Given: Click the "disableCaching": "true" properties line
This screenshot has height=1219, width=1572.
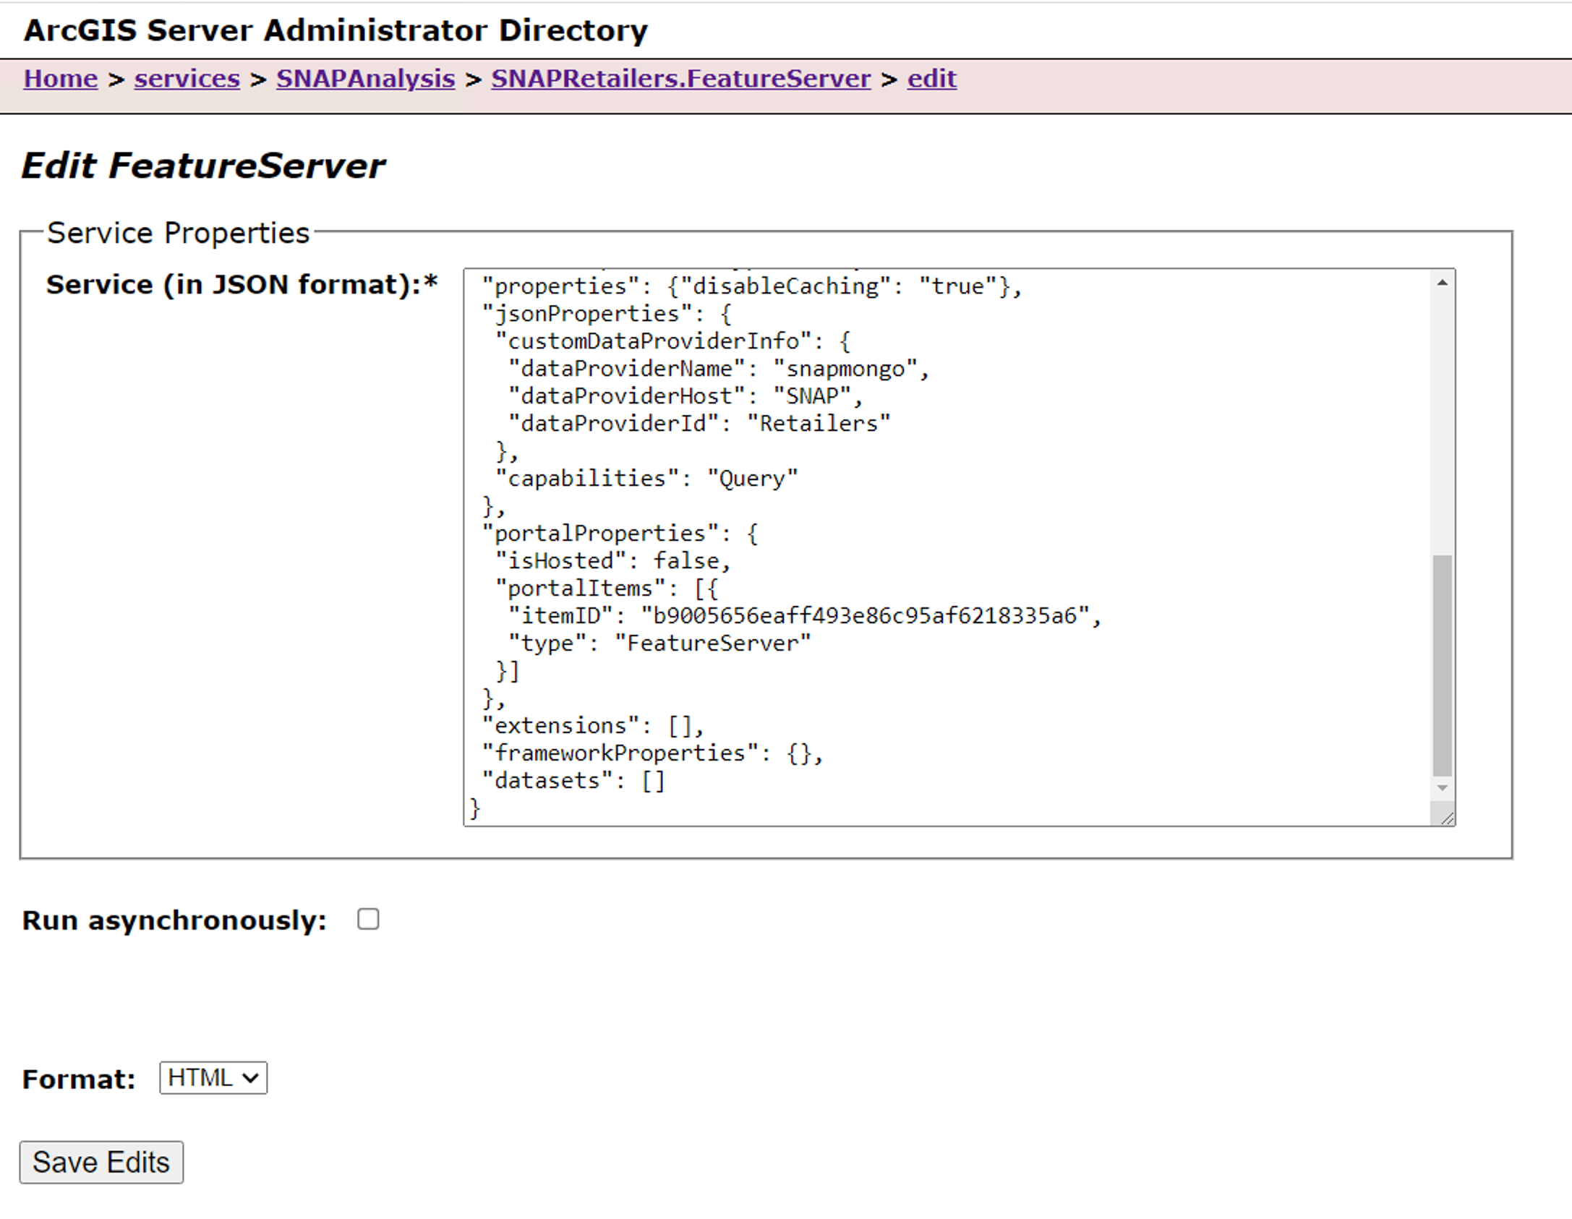Looking at the screenshot, I should 752,286.
